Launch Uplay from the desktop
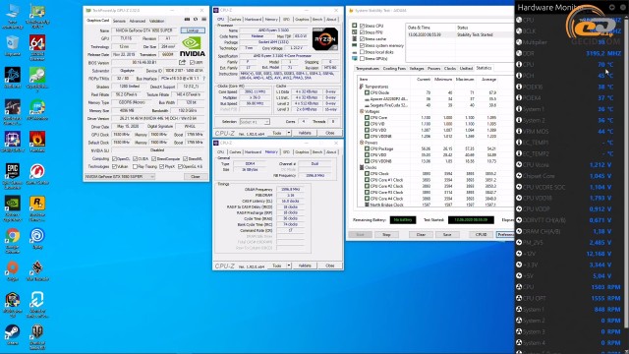 37,238
